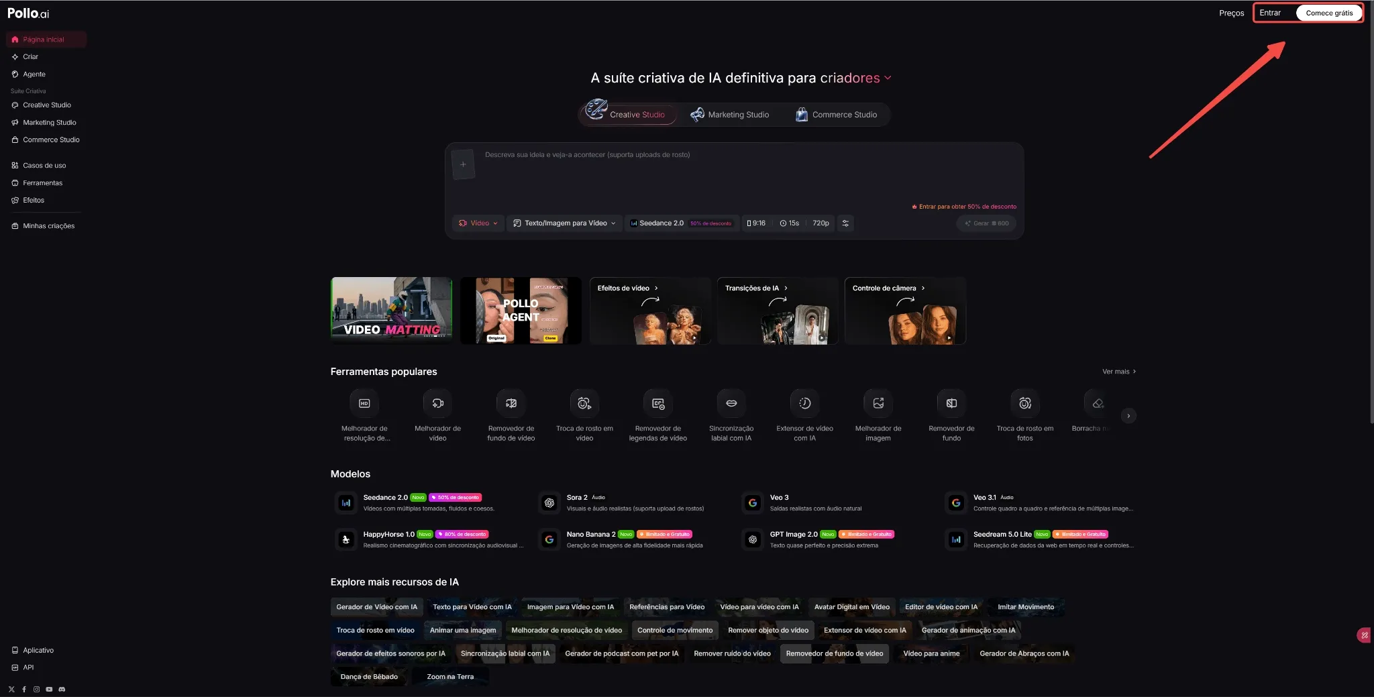Screen dimensions: 1374x697
Task: Open the Dança de Bêbado tag
Action: click(369, 677)
